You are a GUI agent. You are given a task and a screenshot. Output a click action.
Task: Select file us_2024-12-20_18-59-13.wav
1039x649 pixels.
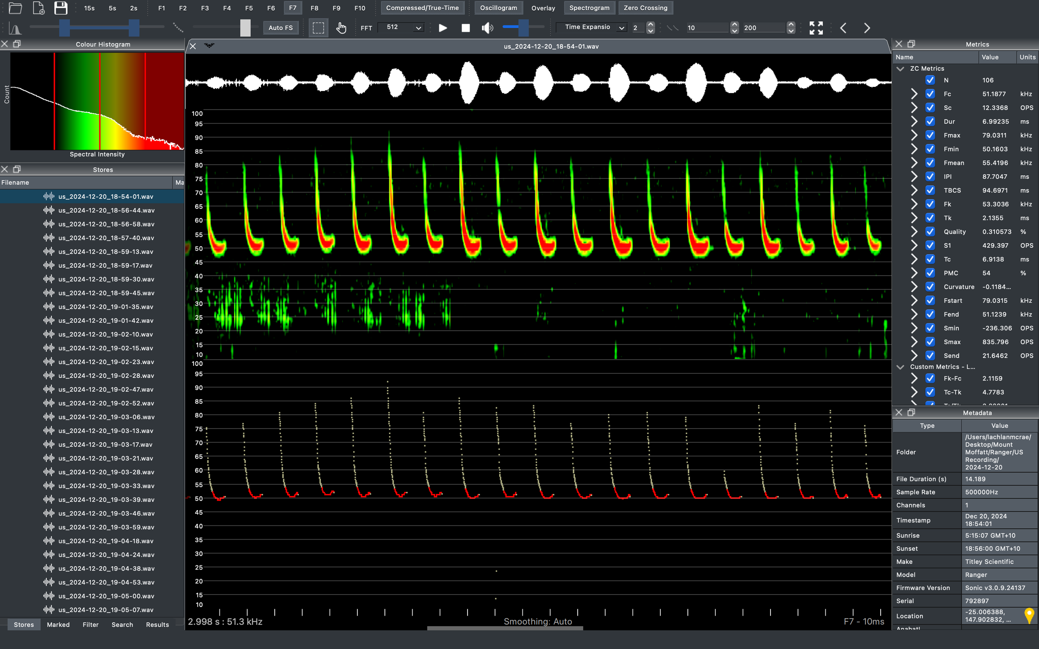point(106,252)
